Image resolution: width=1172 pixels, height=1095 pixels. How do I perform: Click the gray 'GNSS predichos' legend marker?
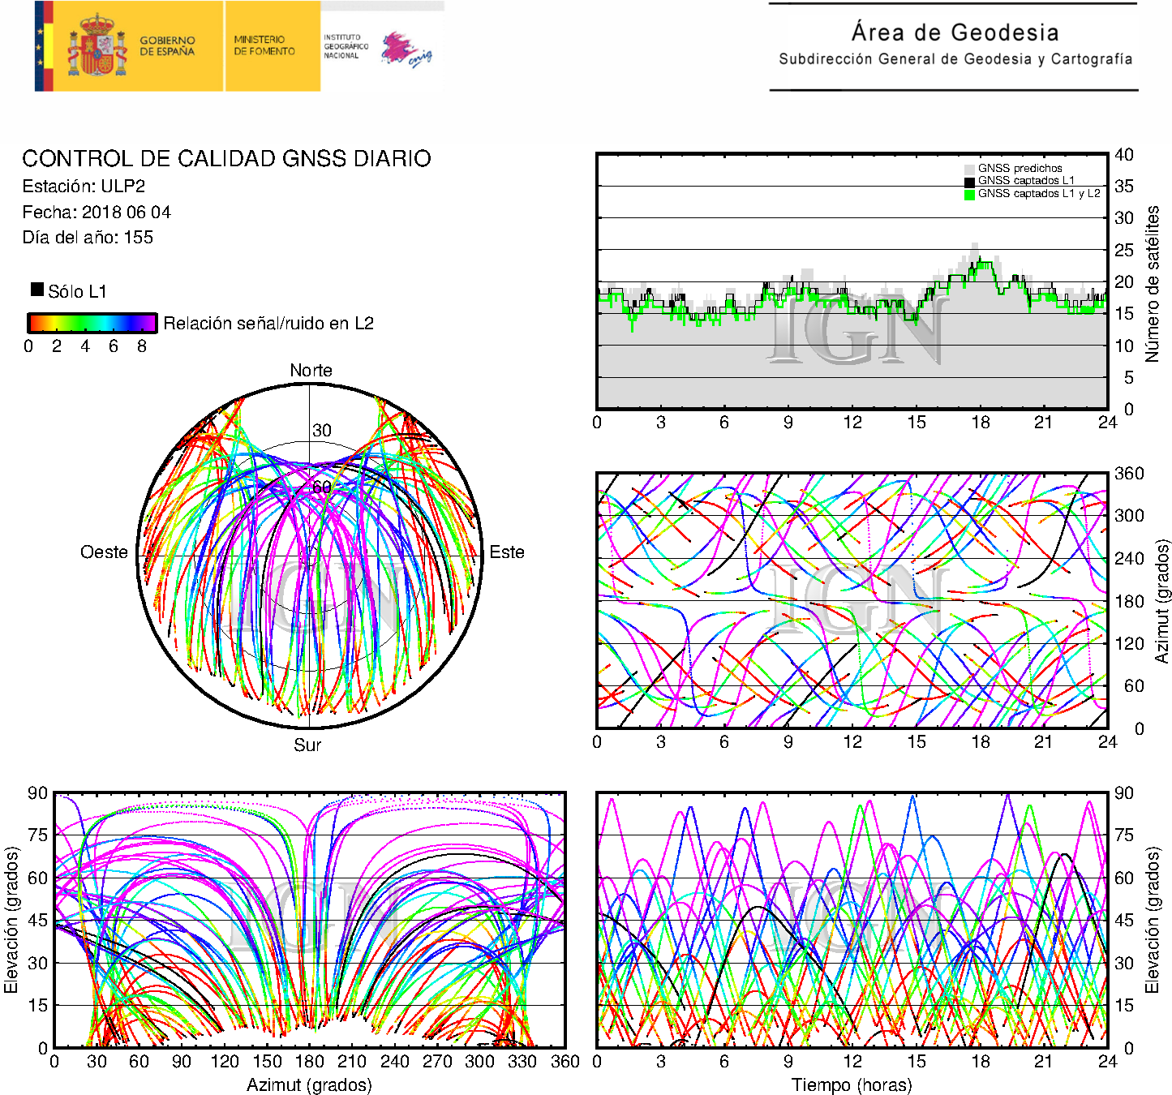click(969, 169)
